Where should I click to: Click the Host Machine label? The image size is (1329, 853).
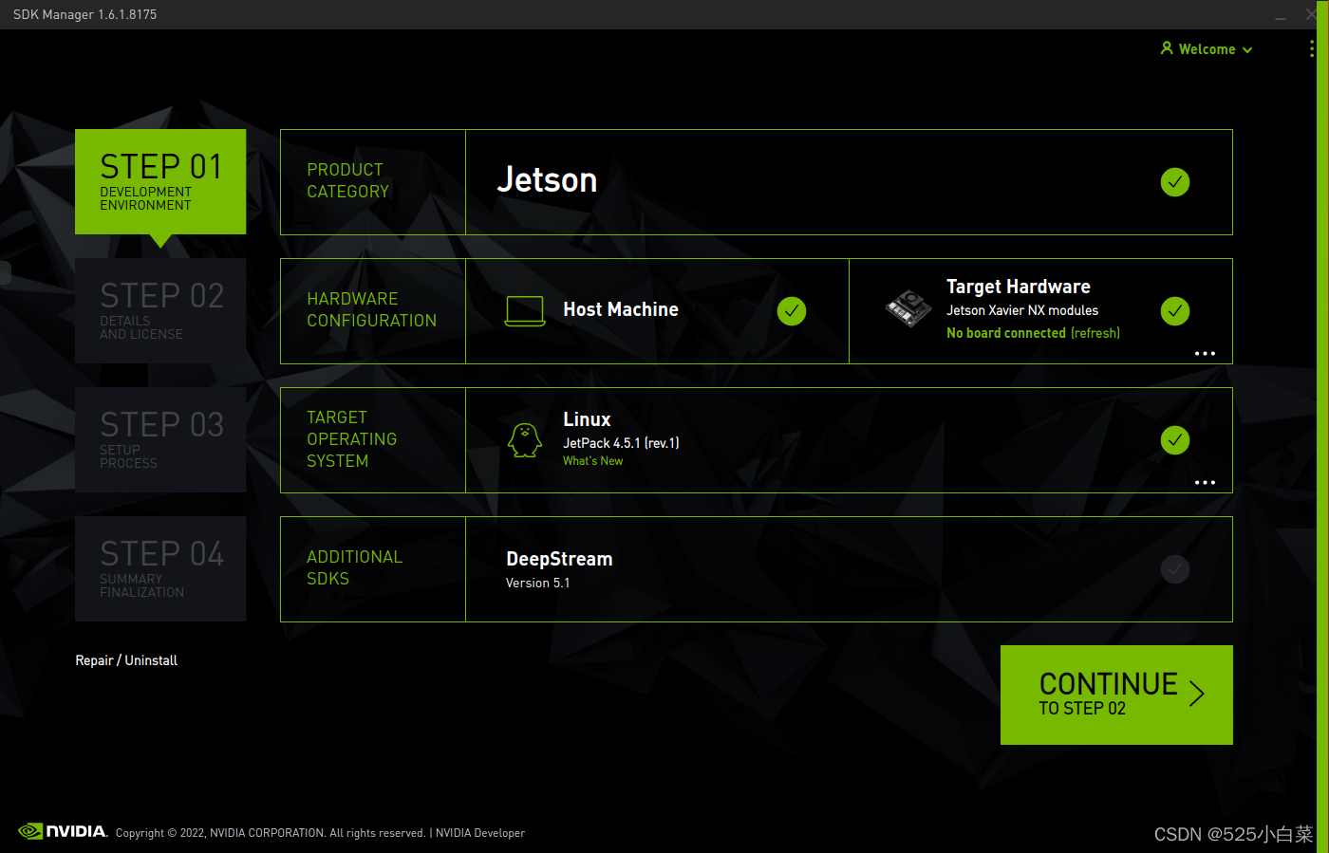[621, 310]
